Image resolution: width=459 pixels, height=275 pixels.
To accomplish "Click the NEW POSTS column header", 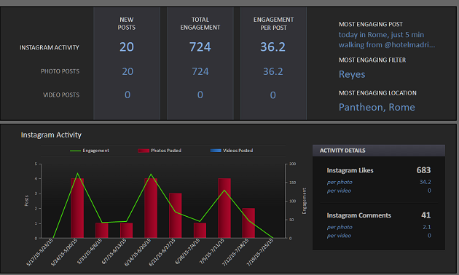I will pos(127,23).
